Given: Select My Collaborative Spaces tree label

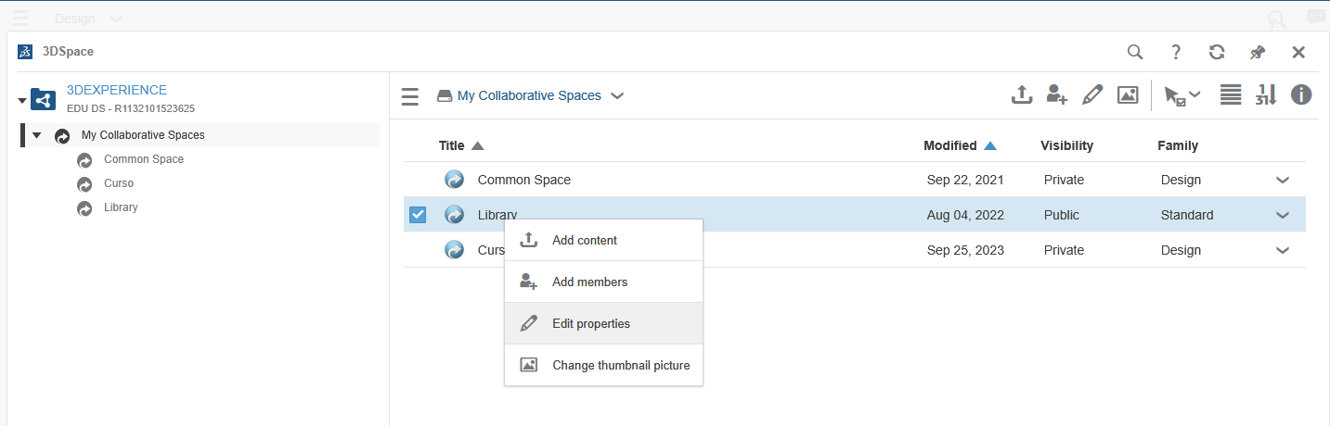Looking at the screenshot, I should point(143,135).
